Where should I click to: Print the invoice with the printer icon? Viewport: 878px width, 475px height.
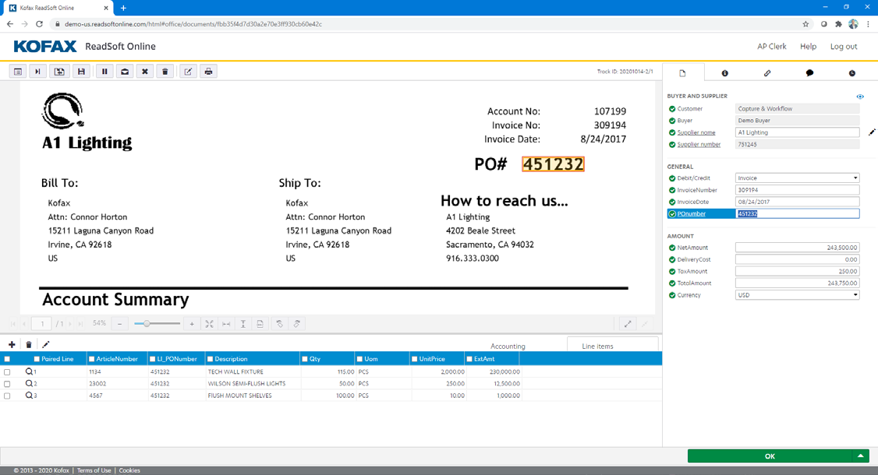(208, 72)
